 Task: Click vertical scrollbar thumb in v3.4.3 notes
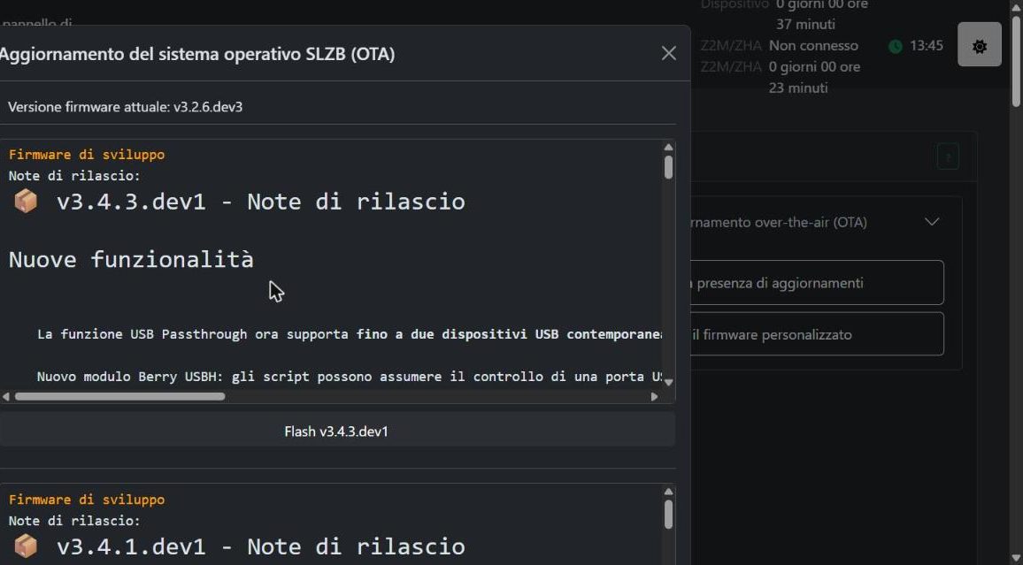click(x=668, y=167)
